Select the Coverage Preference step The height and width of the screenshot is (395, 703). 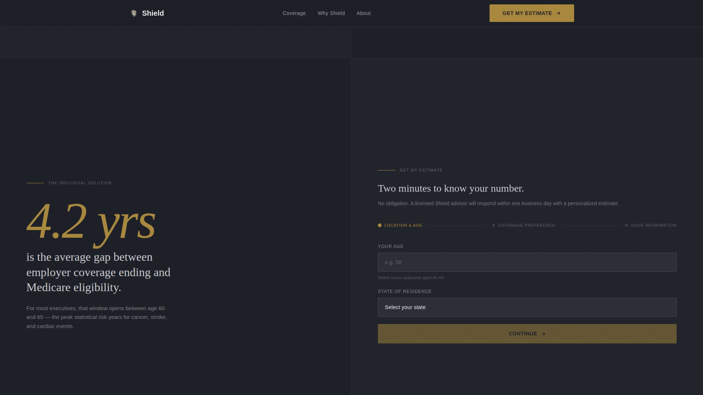[x=524, y=225]
